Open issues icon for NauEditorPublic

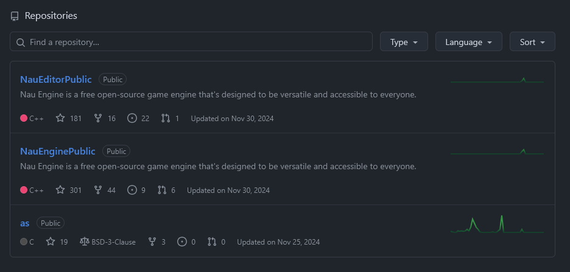point(132,118)
